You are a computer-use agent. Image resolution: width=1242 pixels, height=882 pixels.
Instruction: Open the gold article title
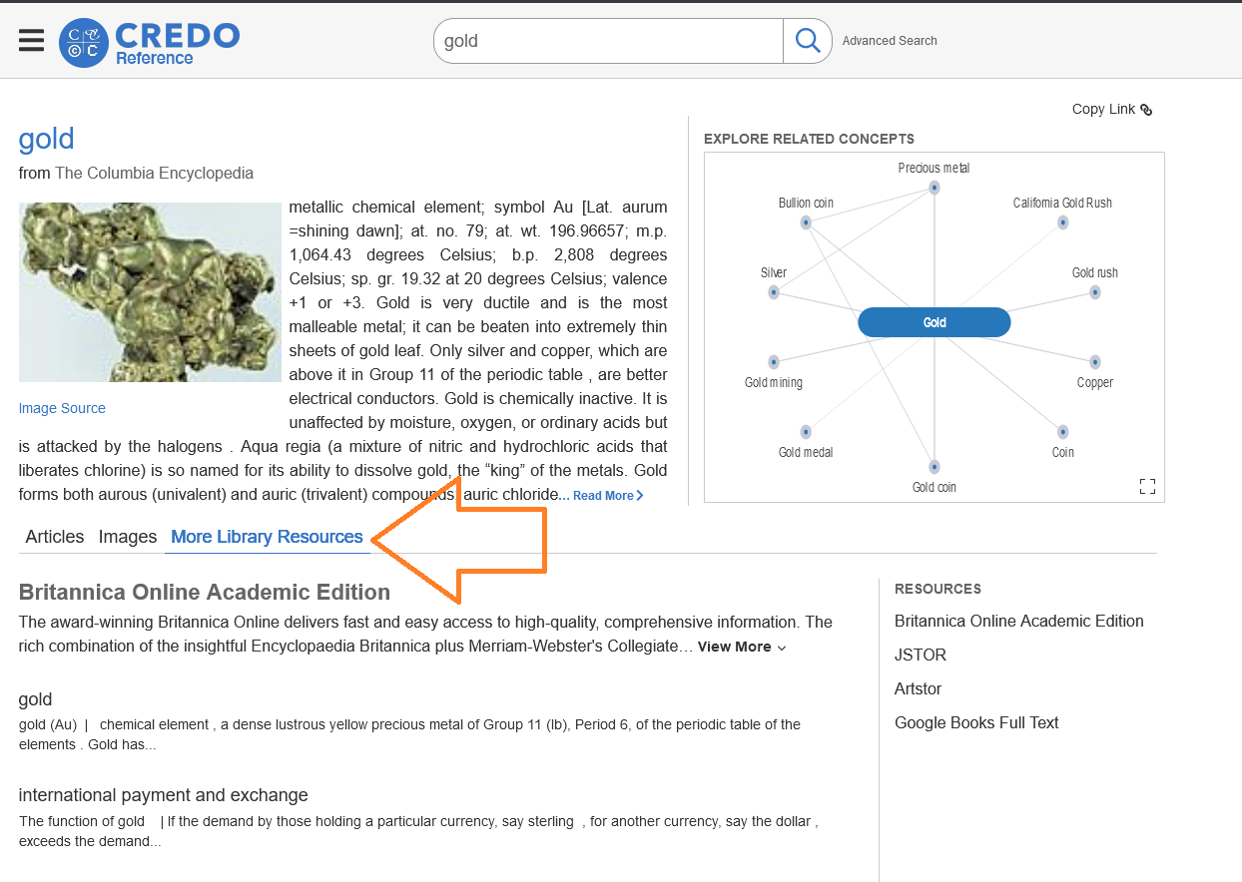(x=47, y=139)
